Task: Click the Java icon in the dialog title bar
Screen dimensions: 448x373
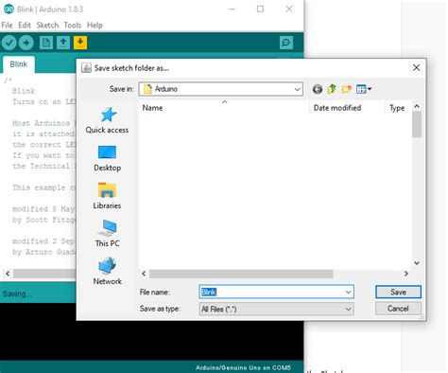Action: click(x=86, y=68)
